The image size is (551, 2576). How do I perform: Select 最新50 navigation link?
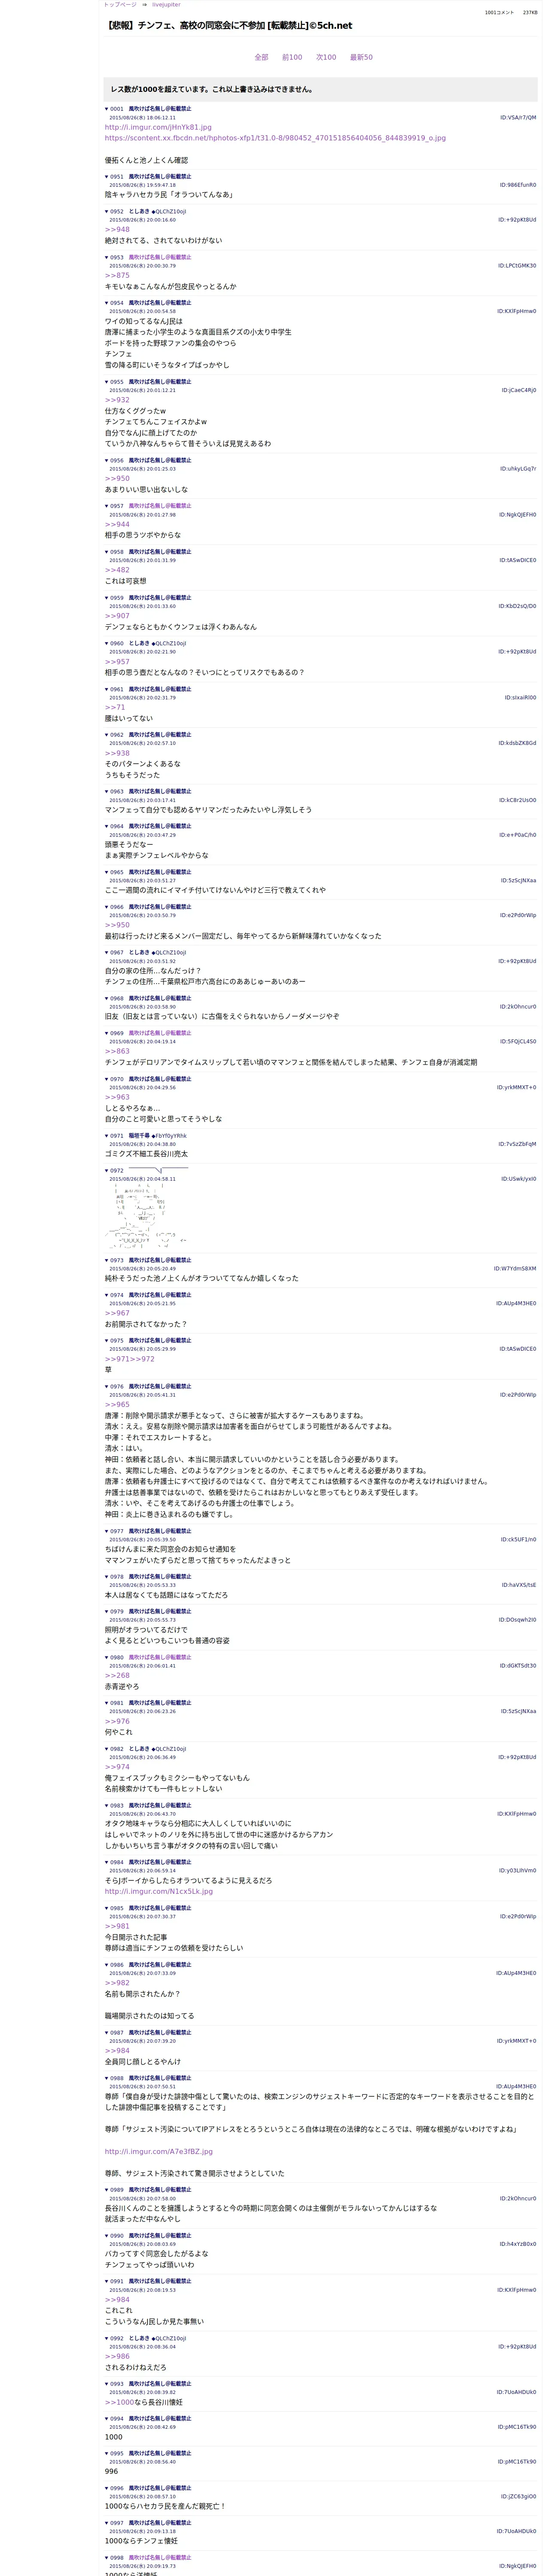pyautogui.click(x=361, y=57)
